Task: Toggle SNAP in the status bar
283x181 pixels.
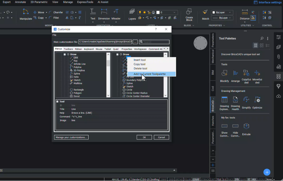Action: pos(164,179)
